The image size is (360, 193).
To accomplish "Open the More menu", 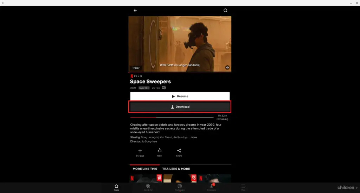I will pos(243,187).
